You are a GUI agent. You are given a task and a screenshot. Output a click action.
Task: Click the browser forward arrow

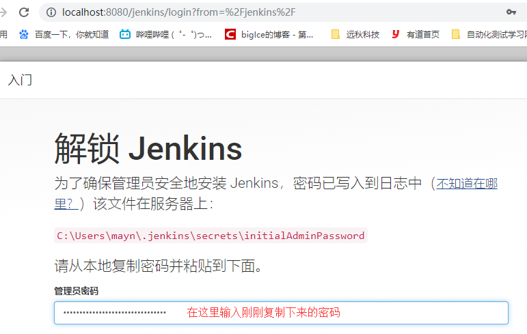click(3, 12)
